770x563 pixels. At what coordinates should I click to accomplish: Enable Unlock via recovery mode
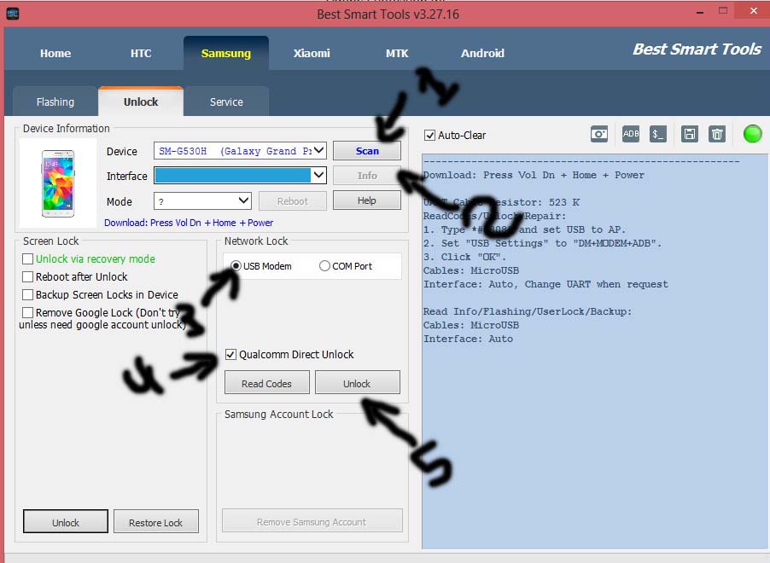(x=28, y=258)
